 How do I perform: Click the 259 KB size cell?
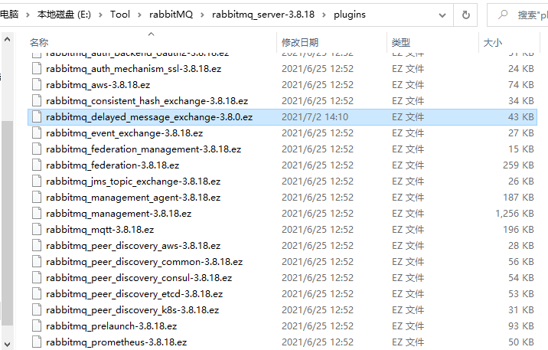[x=518, y=165]
